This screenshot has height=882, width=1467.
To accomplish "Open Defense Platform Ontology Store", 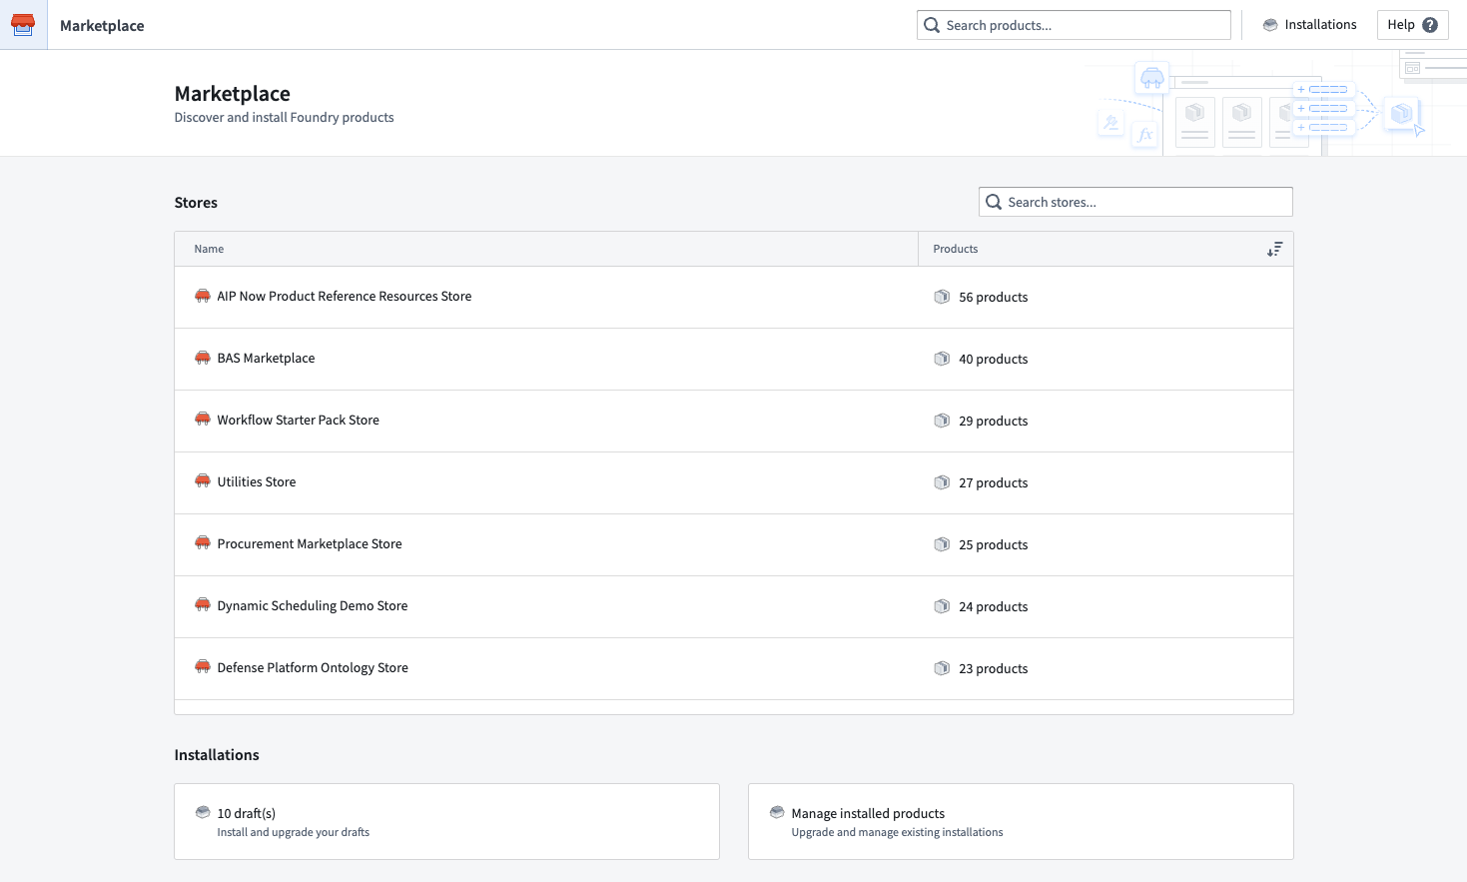I will (734, 668).
